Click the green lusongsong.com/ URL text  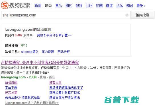[x=14, y=77]
